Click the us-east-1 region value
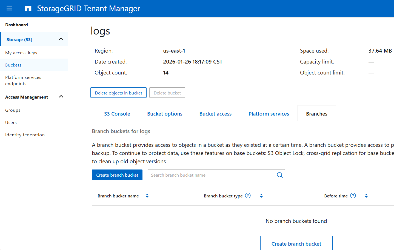This screenshot has width=394, height=250. point(174,51)
